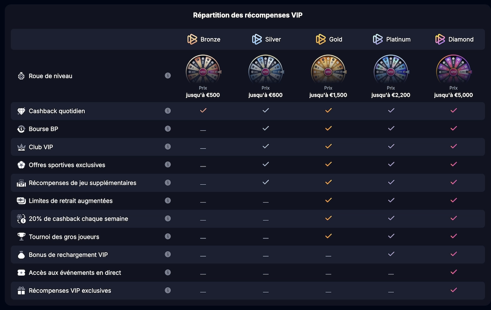Image resolution: width=491 pixels, height=310 pixels.
Task: Open the info tooltip for Accès aux événements
Action: [168, 272]
